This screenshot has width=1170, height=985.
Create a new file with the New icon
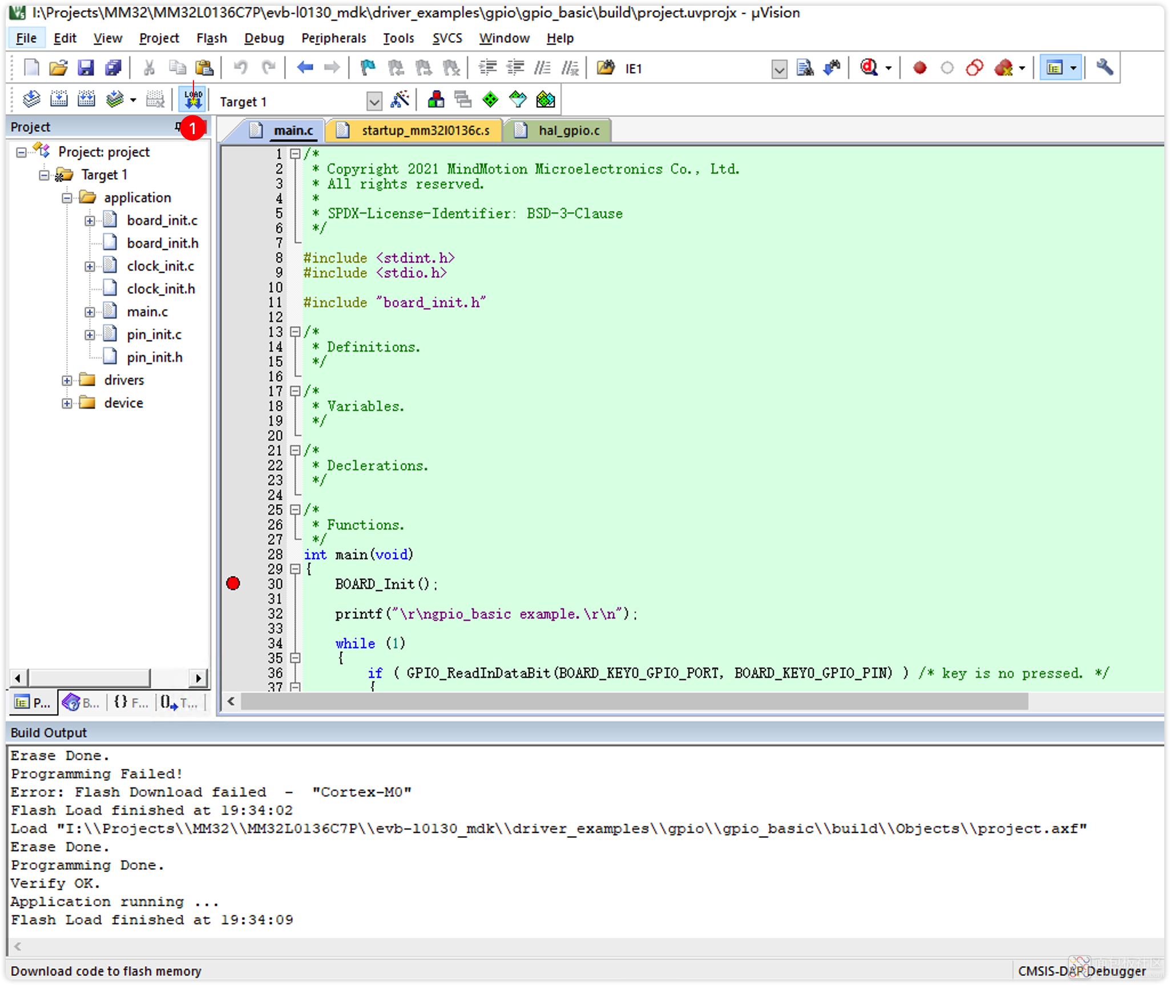pos(31,68)
